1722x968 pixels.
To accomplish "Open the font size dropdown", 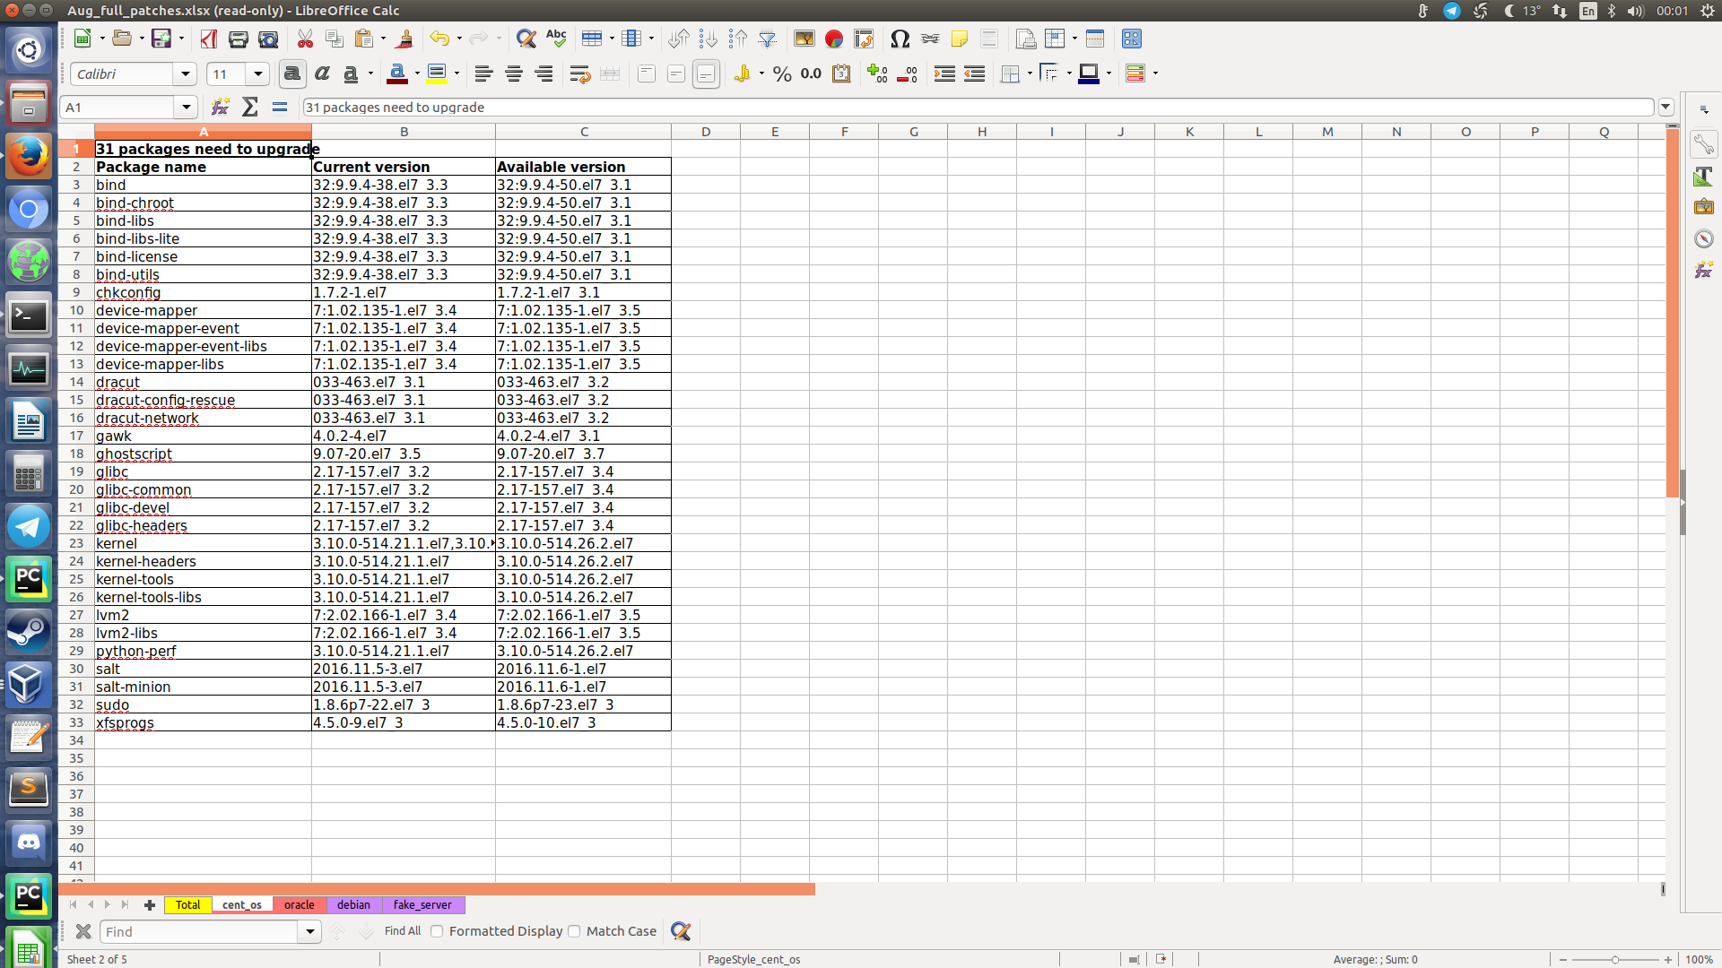I will pyautogui.click(x=258, y=74).
